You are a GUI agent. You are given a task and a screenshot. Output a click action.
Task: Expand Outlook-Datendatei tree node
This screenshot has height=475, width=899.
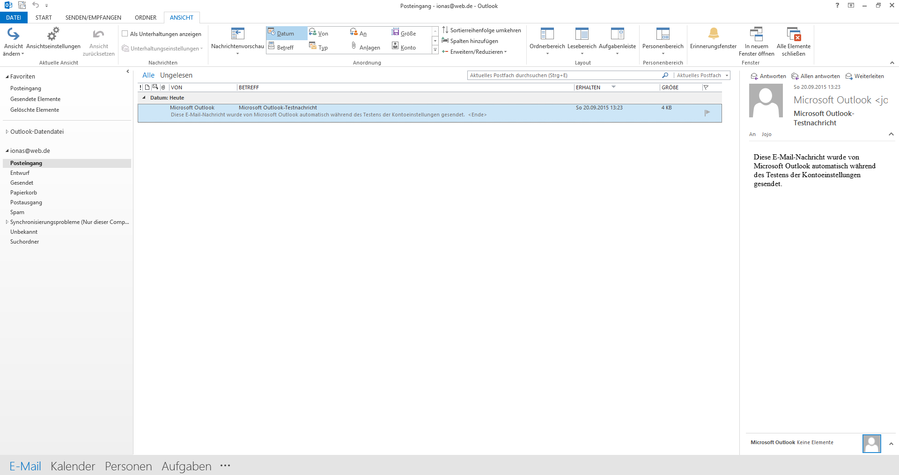pos(7,132)
